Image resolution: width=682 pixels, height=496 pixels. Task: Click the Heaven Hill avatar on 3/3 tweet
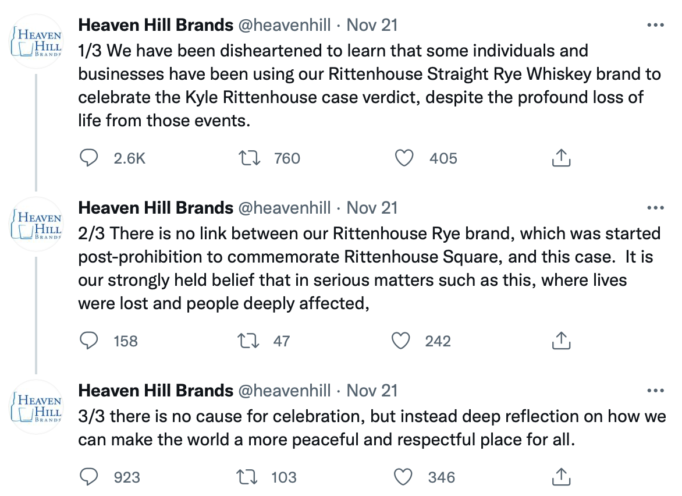point(36,407)
